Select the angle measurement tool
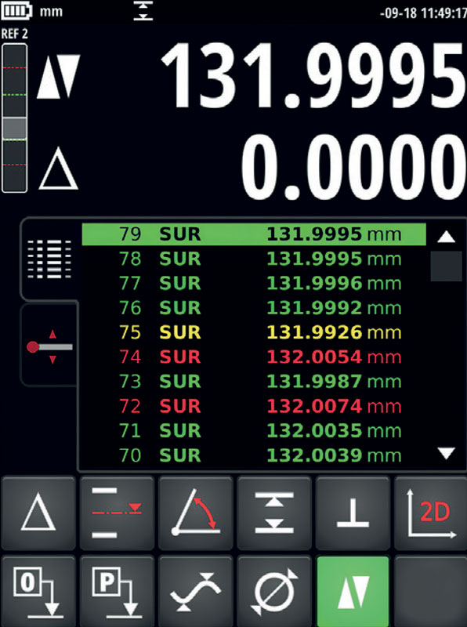Viewport: 467px width, 627px height. 196,513
